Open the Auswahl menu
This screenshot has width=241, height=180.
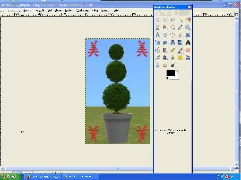point(27,10)
